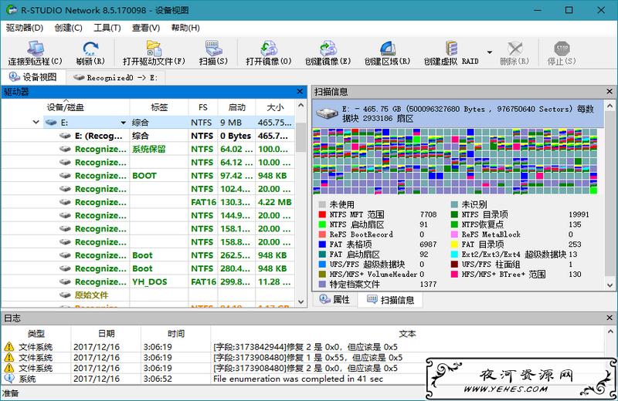Sort by FS column header
Viewport: 618px width, 401px height.
coord(203,107)
